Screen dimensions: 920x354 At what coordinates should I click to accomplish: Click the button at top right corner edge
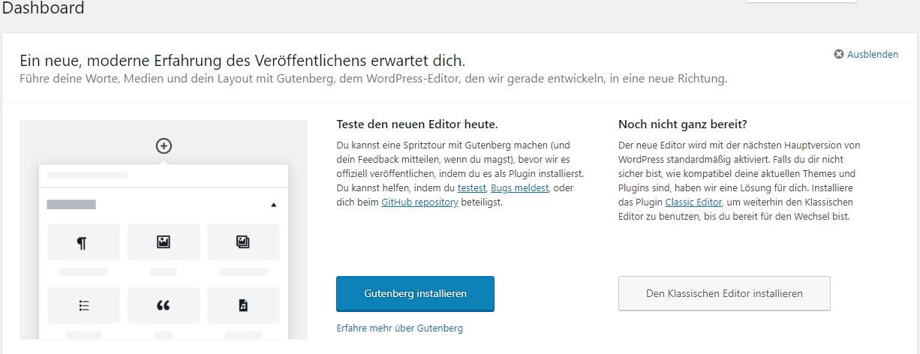801,1
